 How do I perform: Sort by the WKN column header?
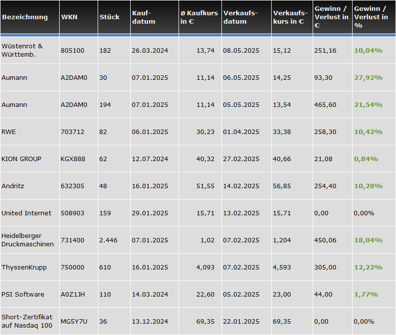[69, 17]
